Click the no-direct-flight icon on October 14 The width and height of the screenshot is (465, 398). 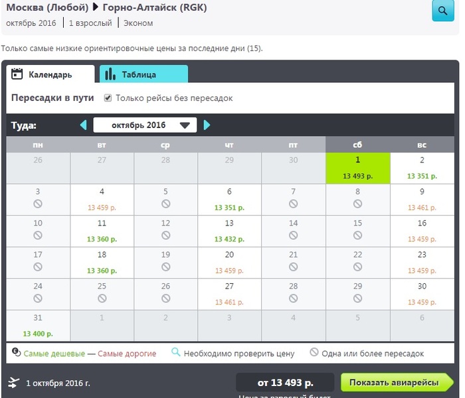pos(294,235)
